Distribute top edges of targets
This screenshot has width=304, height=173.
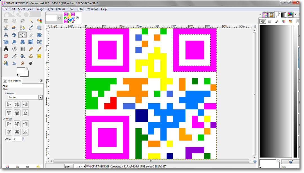click(x=9, y=132)
